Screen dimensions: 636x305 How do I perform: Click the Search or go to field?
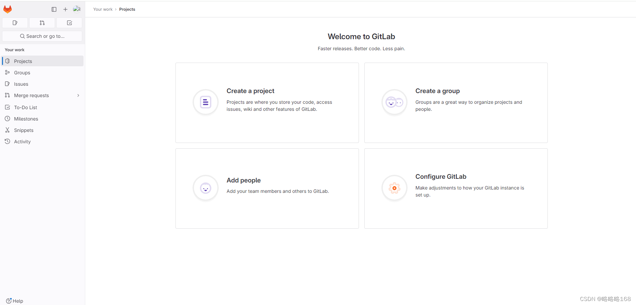[42, 36]
